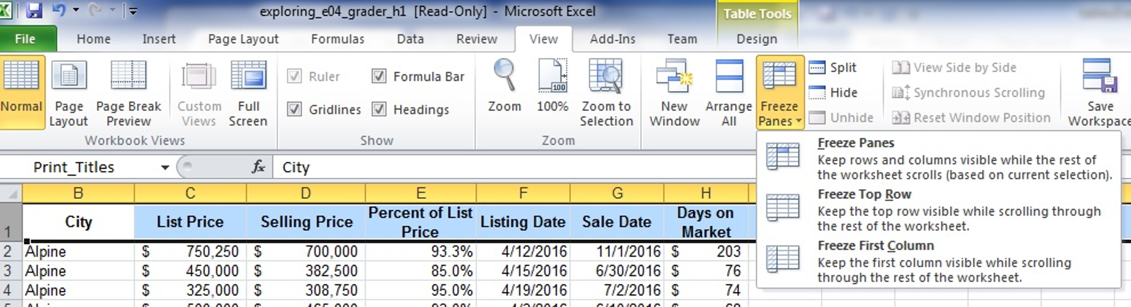Open a New Window

(674, 92)
